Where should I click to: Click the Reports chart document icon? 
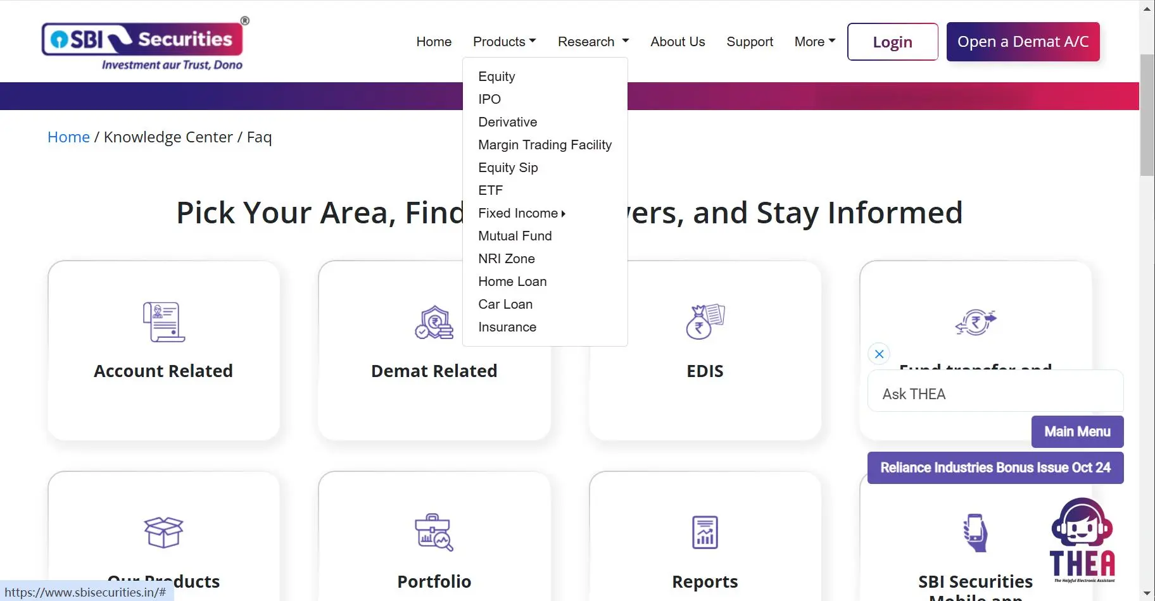point(705,532)
